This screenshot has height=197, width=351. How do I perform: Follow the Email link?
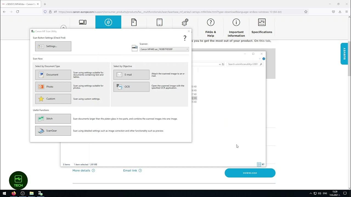[132, 170]
